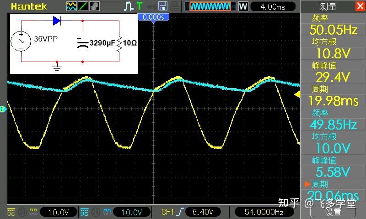366x219 pixels.
Task: Select the 10.8V RMS value
Action: click(334, 53)
